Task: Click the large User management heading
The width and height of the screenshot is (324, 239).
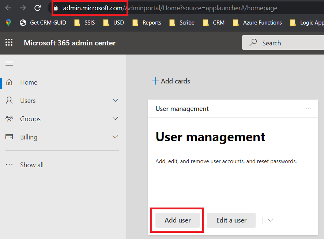Action: [210, 137]
